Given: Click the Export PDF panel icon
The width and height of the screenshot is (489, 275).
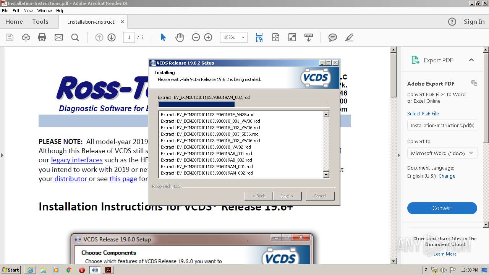Looking at the screenshot, I should click(x=415, y=60).
